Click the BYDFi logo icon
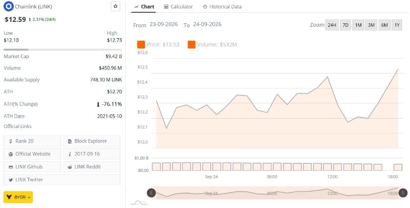 pyautogui.click(x=9, y=197)
